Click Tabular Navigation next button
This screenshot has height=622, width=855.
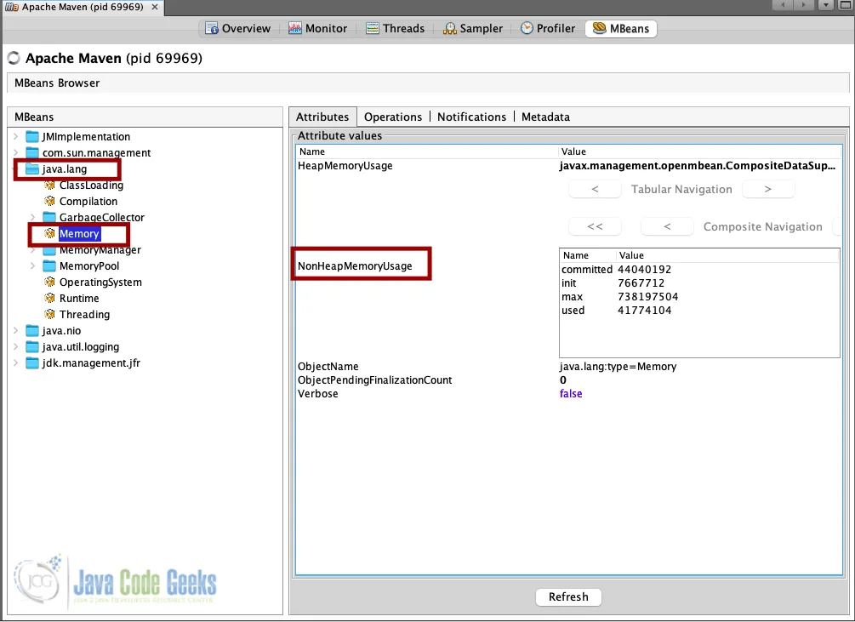point(767,189)
